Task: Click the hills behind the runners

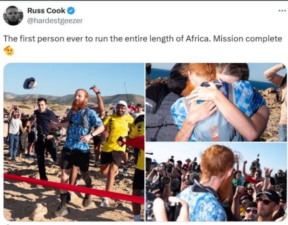Action: click(x=73, y=99)
